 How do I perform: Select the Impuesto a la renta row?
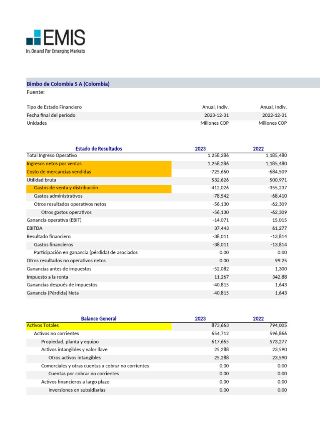[157, 277]
